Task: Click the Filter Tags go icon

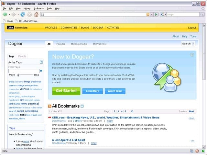Action: coord(41,71)
